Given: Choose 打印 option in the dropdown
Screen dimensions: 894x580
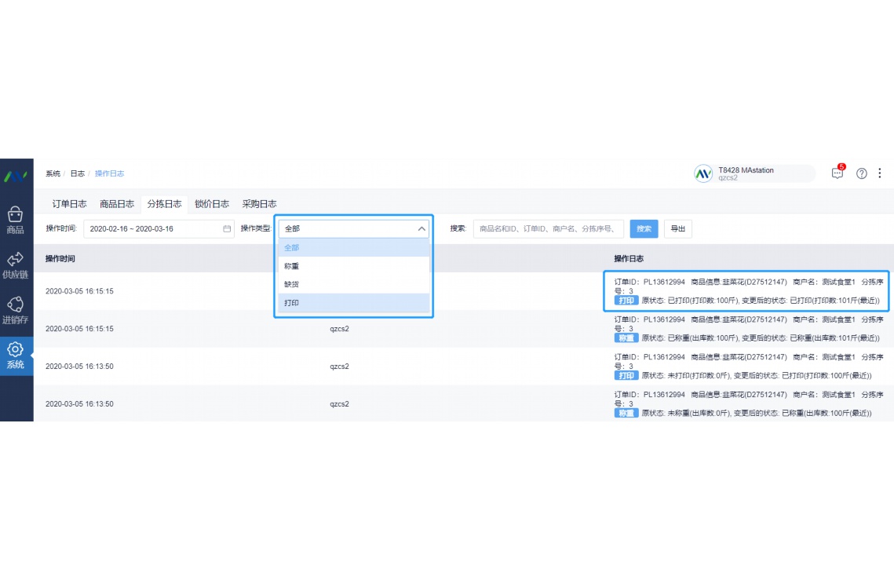Looking at the screenshot, I should pyautogui.click(x=291, y=303).
